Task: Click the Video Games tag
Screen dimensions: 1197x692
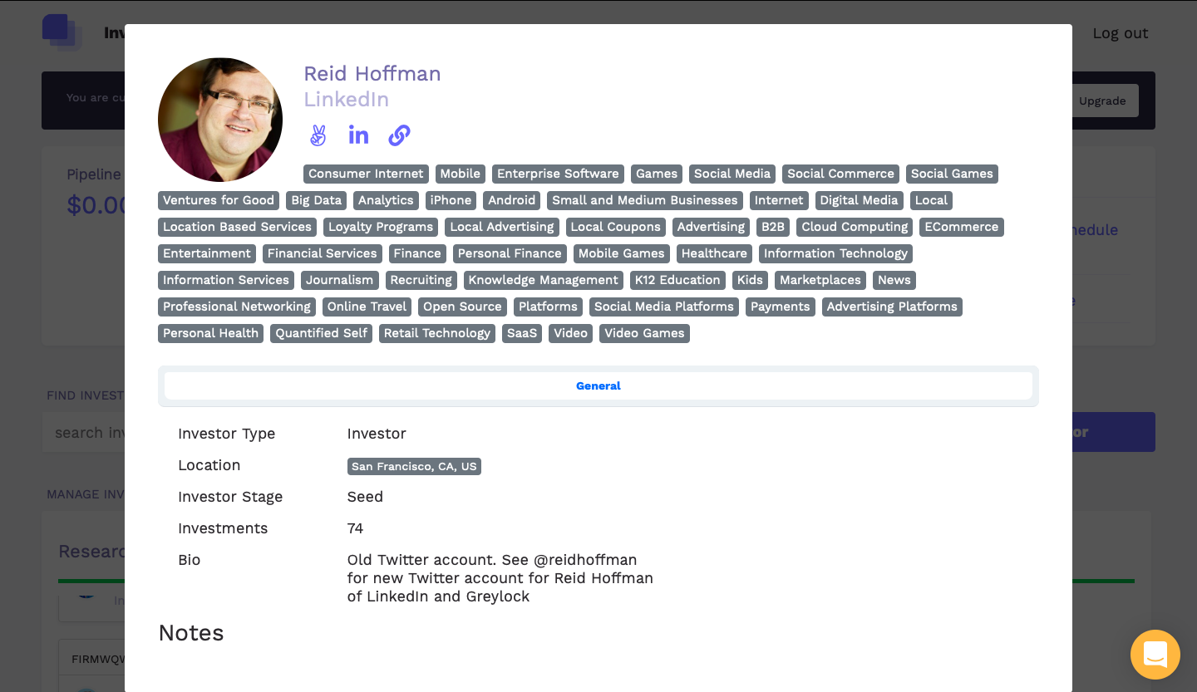Action: 644,333
